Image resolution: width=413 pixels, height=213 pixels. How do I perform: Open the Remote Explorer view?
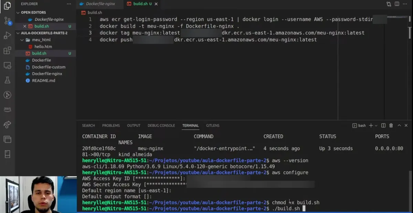[7, 65]
